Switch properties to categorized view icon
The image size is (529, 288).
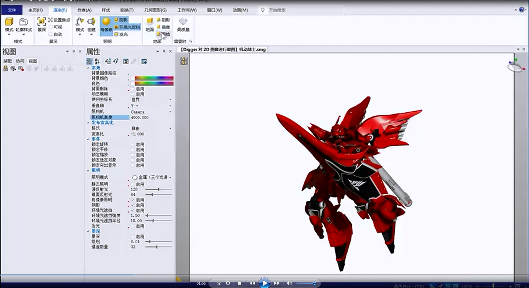click(89, 61)
